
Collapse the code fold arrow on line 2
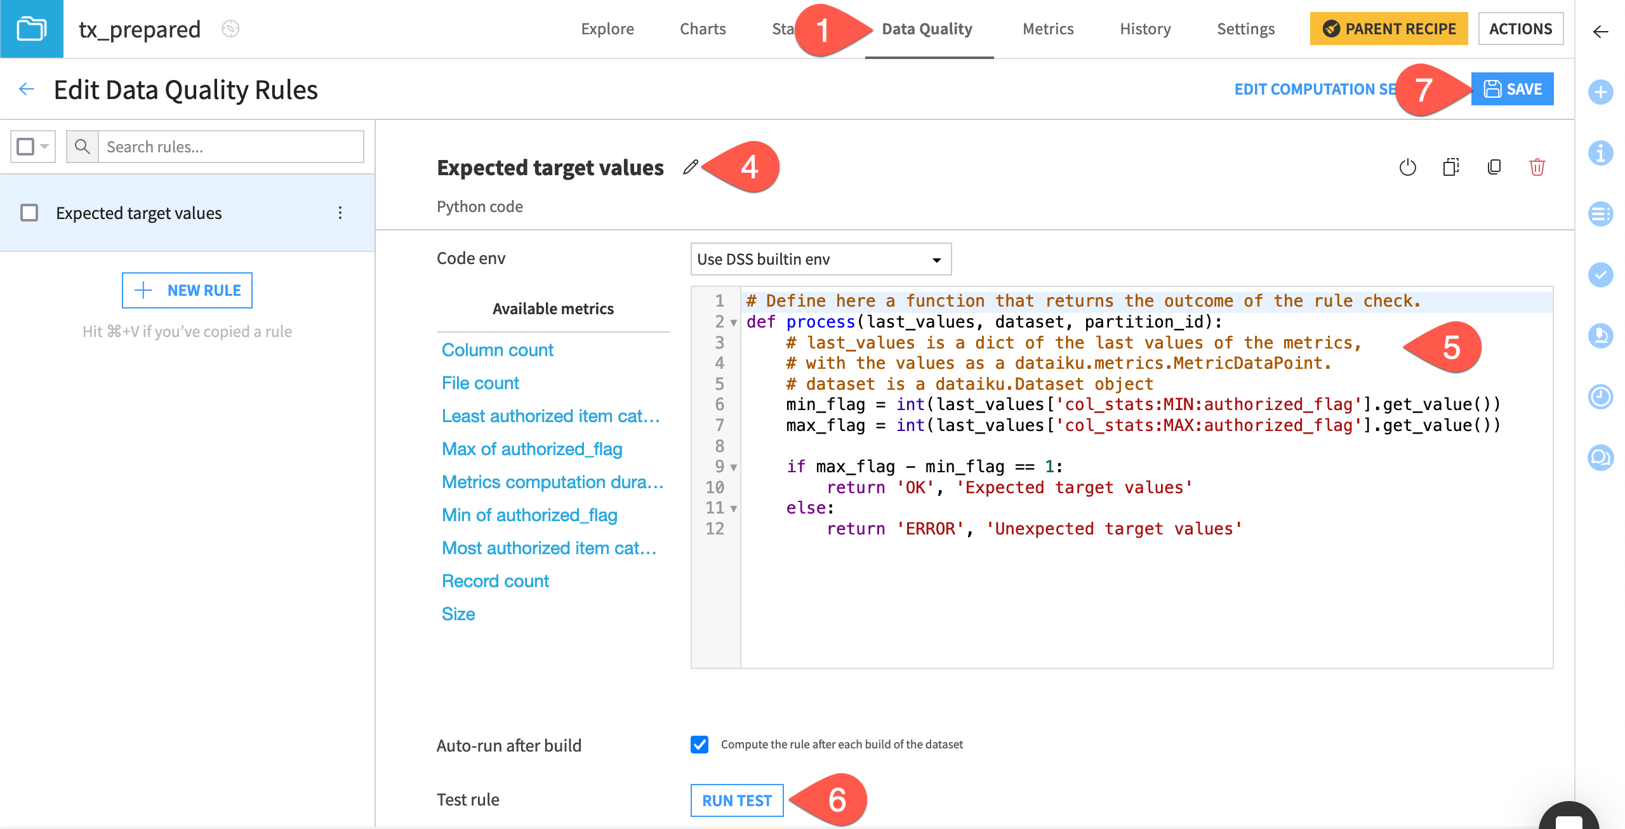coord(733,322)
